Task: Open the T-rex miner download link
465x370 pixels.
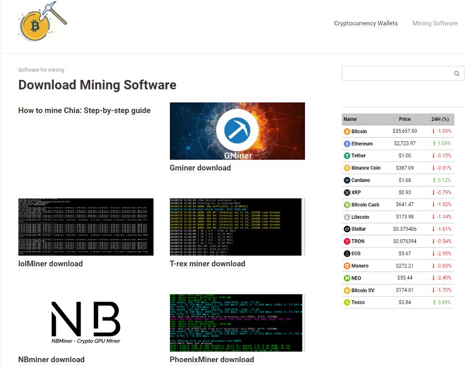Action: [x=207, y=264]
